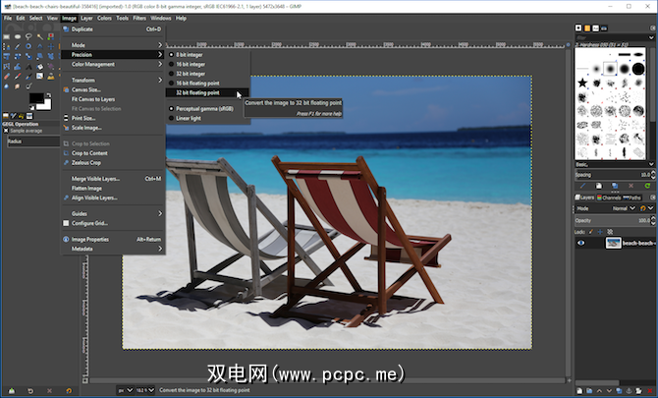Open the Image Properties entry
The height and width of the screenshot is (398, 658).
coord(90,239)
